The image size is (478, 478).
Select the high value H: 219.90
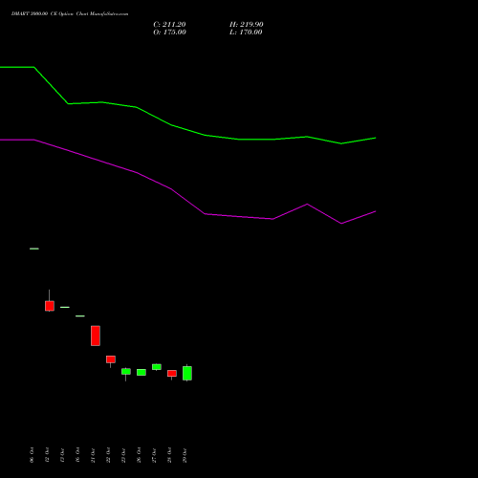tap(246, 25)
